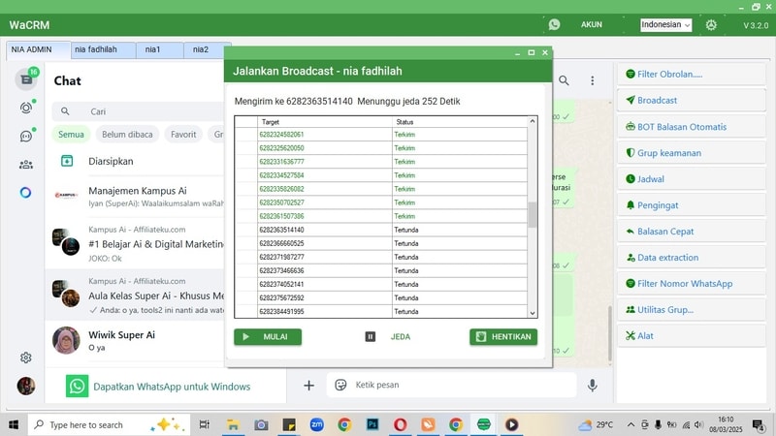Click the taskbar search box
Viewport: 776px width, 436px height.
pos(109,424)
